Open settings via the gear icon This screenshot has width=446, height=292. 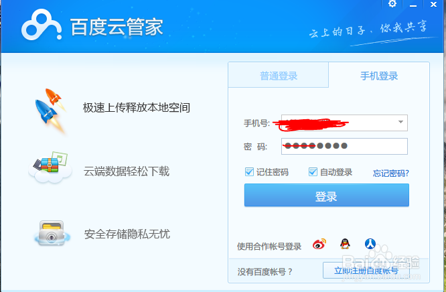coord(392,4)
